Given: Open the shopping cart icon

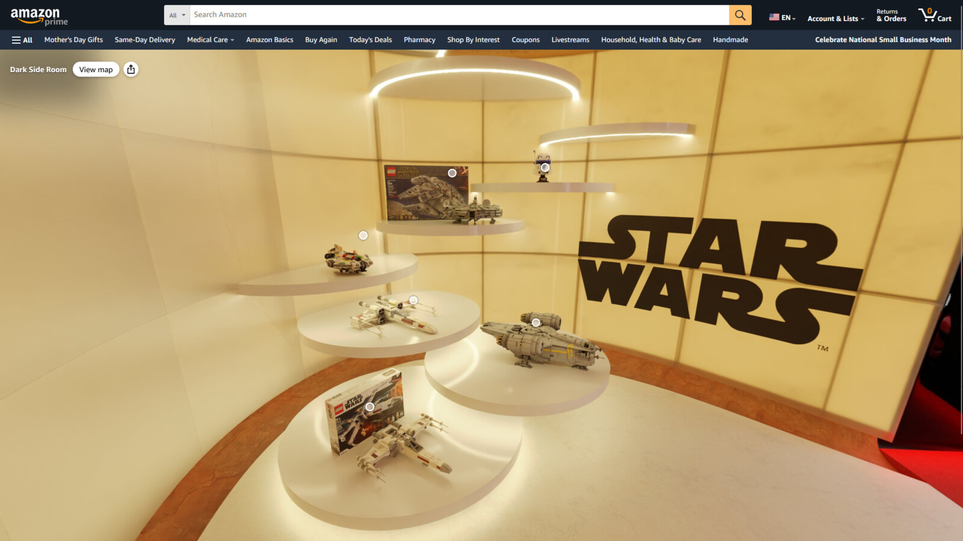Looking at the screenshot, I should pyautogui.click(x=935, y=15).
